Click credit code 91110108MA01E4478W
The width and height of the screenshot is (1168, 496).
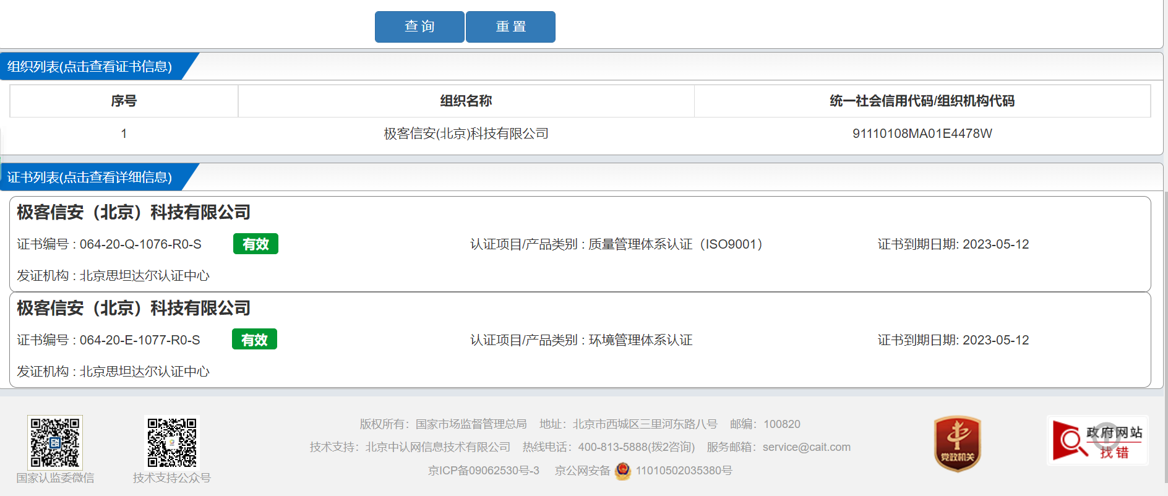[922, 134]
